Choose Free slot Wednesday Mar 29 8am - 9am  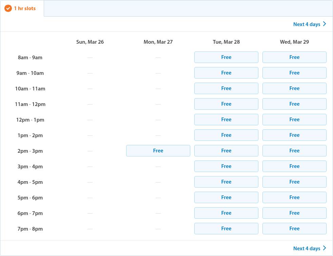point(294,57)
